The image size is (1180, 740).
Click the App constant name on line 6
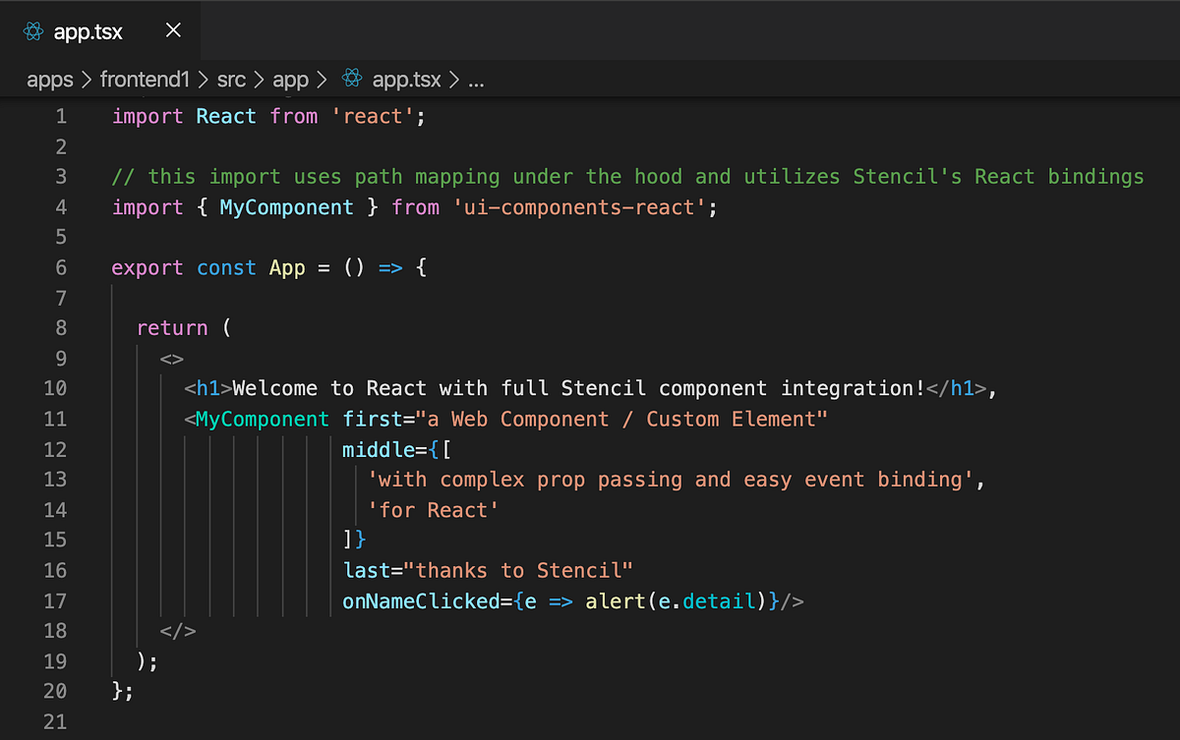point(287,267)
